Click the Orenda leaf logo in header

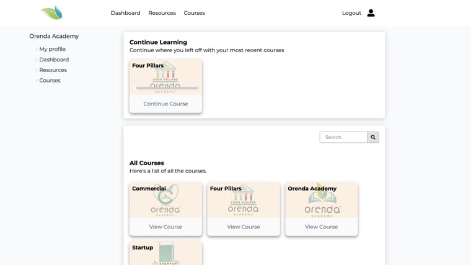(51, 13)
